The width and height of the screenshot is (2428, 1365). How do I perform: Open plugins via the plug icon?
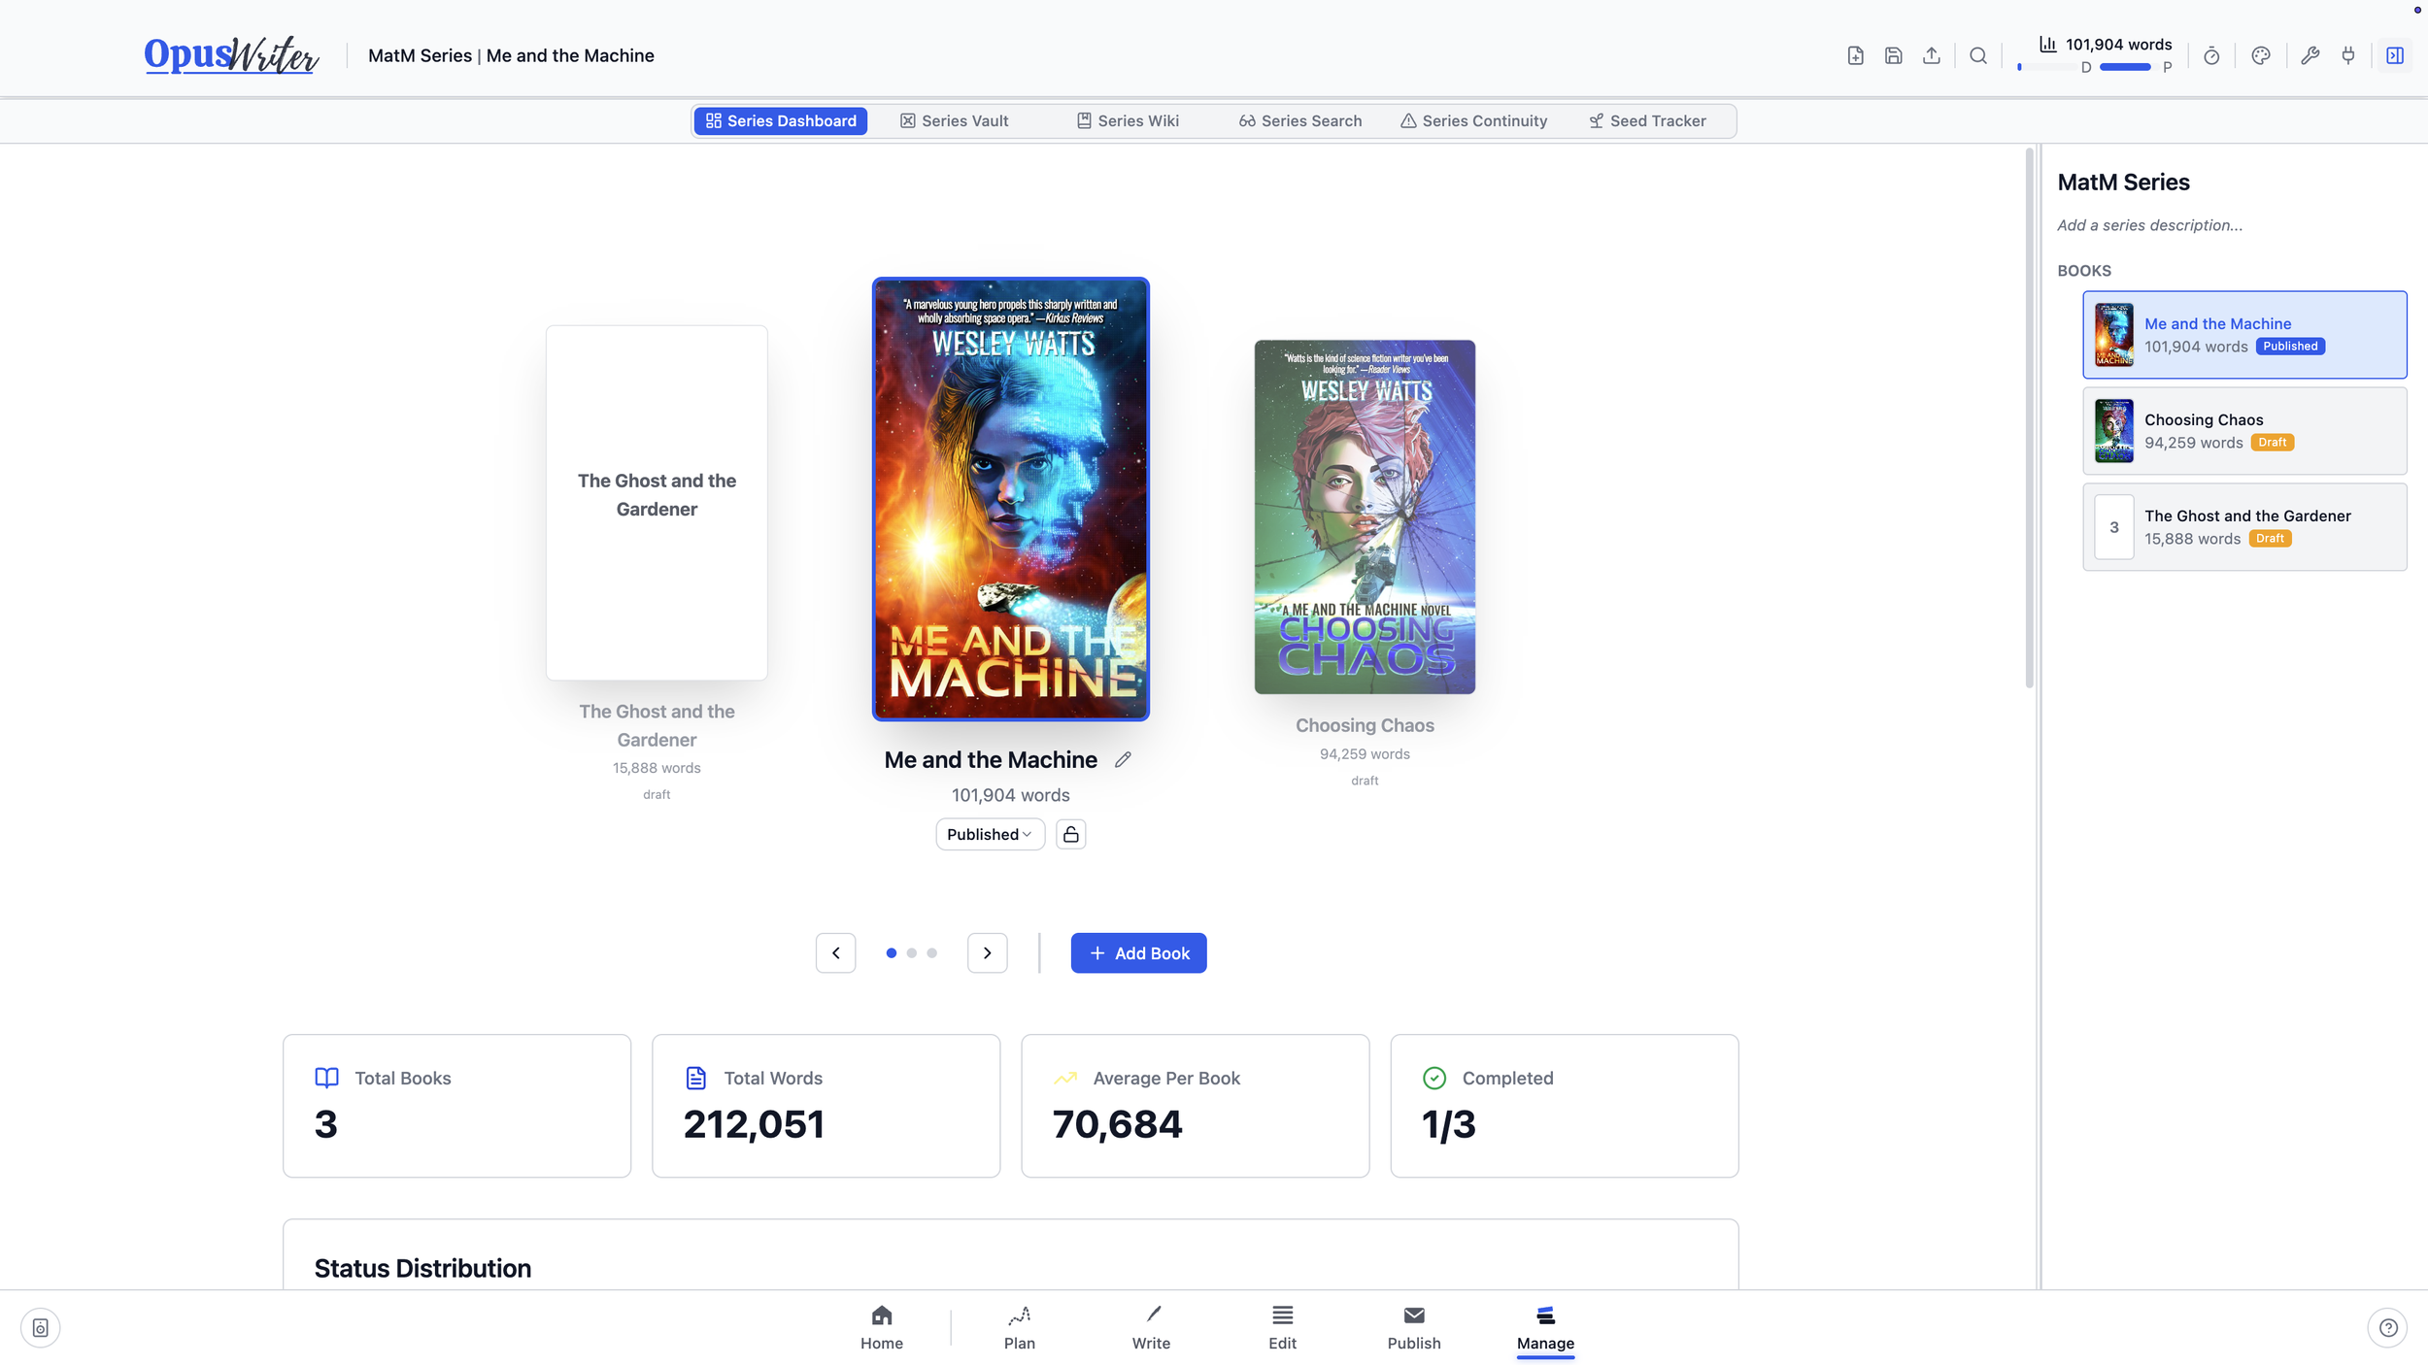tap(2348, 55)
